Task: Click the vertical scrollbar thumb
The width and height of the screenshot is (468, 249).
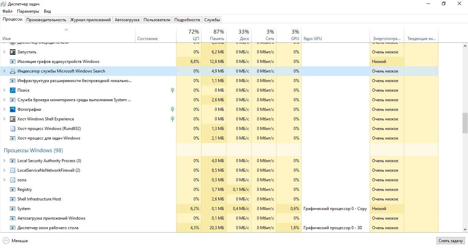Action: tap(465, 123)
